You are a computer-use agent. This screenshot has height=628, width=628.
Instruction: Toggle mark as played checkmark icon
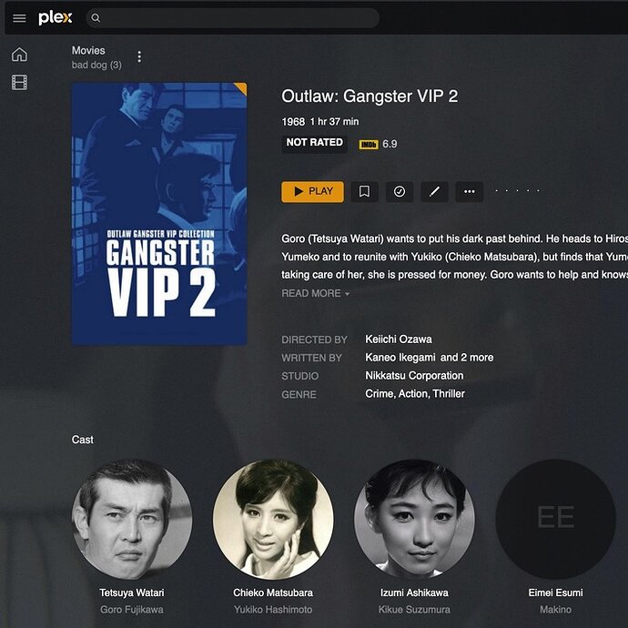[x=400, y=191]
